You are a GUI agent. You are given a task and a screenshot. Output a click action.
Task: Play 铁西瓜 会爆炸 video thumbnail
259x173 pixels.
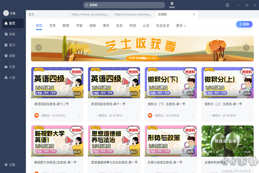click(x=228, y=141)
